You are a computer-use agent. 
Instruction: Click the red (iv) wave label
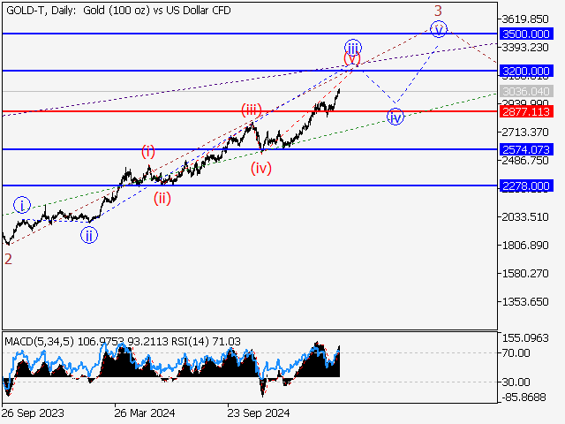click(260, 169)
